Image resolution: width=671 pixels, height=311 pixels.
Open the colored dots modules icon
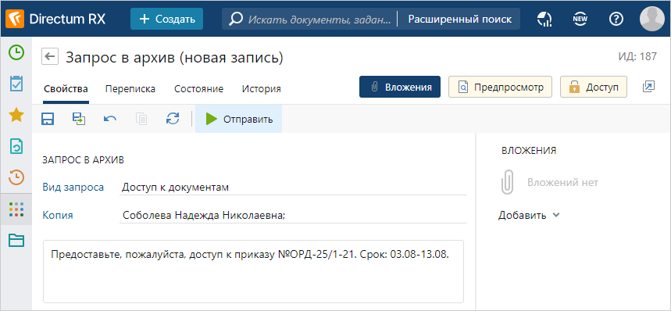click(16, 209)
